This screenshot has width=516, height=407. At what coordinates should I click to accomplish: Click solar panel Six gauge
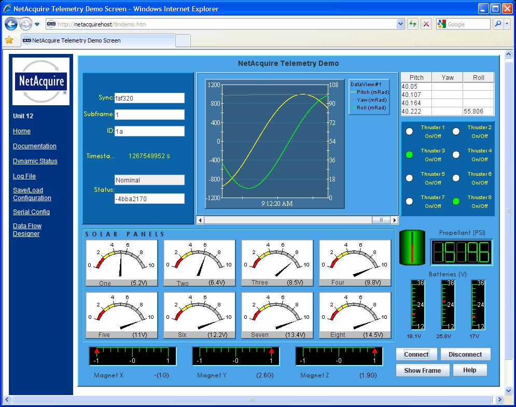click(200, 315)
